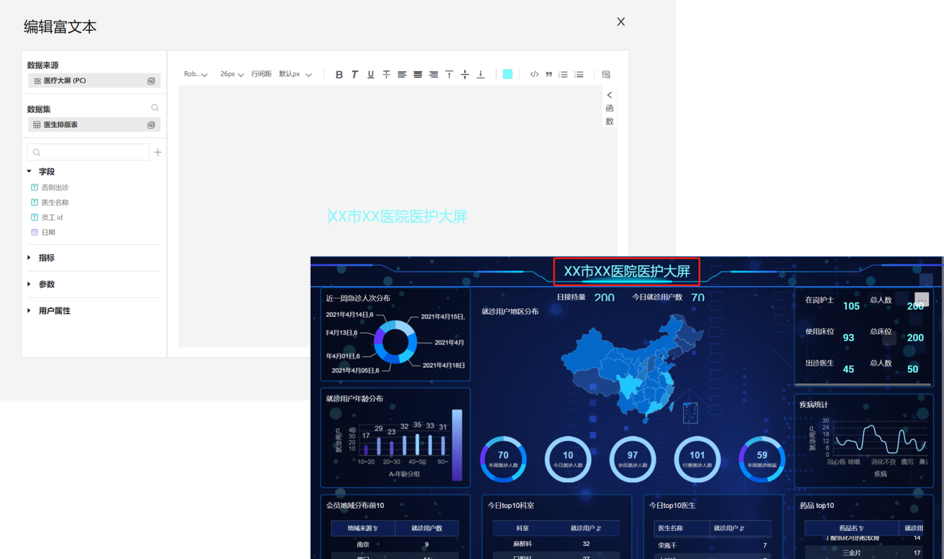This screenshot has height=559, width=944.
Task: Open the 函数 side panel
Action: coord(610,109)
